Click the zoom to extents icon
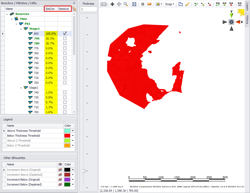Image resolution: width=250 pixels, height=193 pixels. (x=134, y=4)
